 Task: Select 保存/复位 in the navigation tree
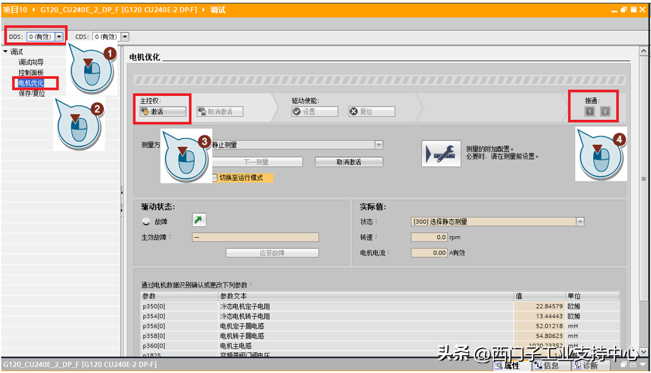pos(32,94)
